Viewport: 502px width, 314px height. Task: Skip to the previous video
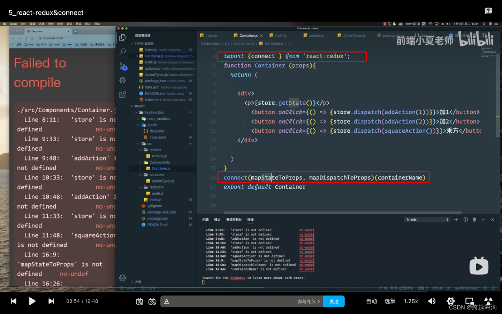14,301
